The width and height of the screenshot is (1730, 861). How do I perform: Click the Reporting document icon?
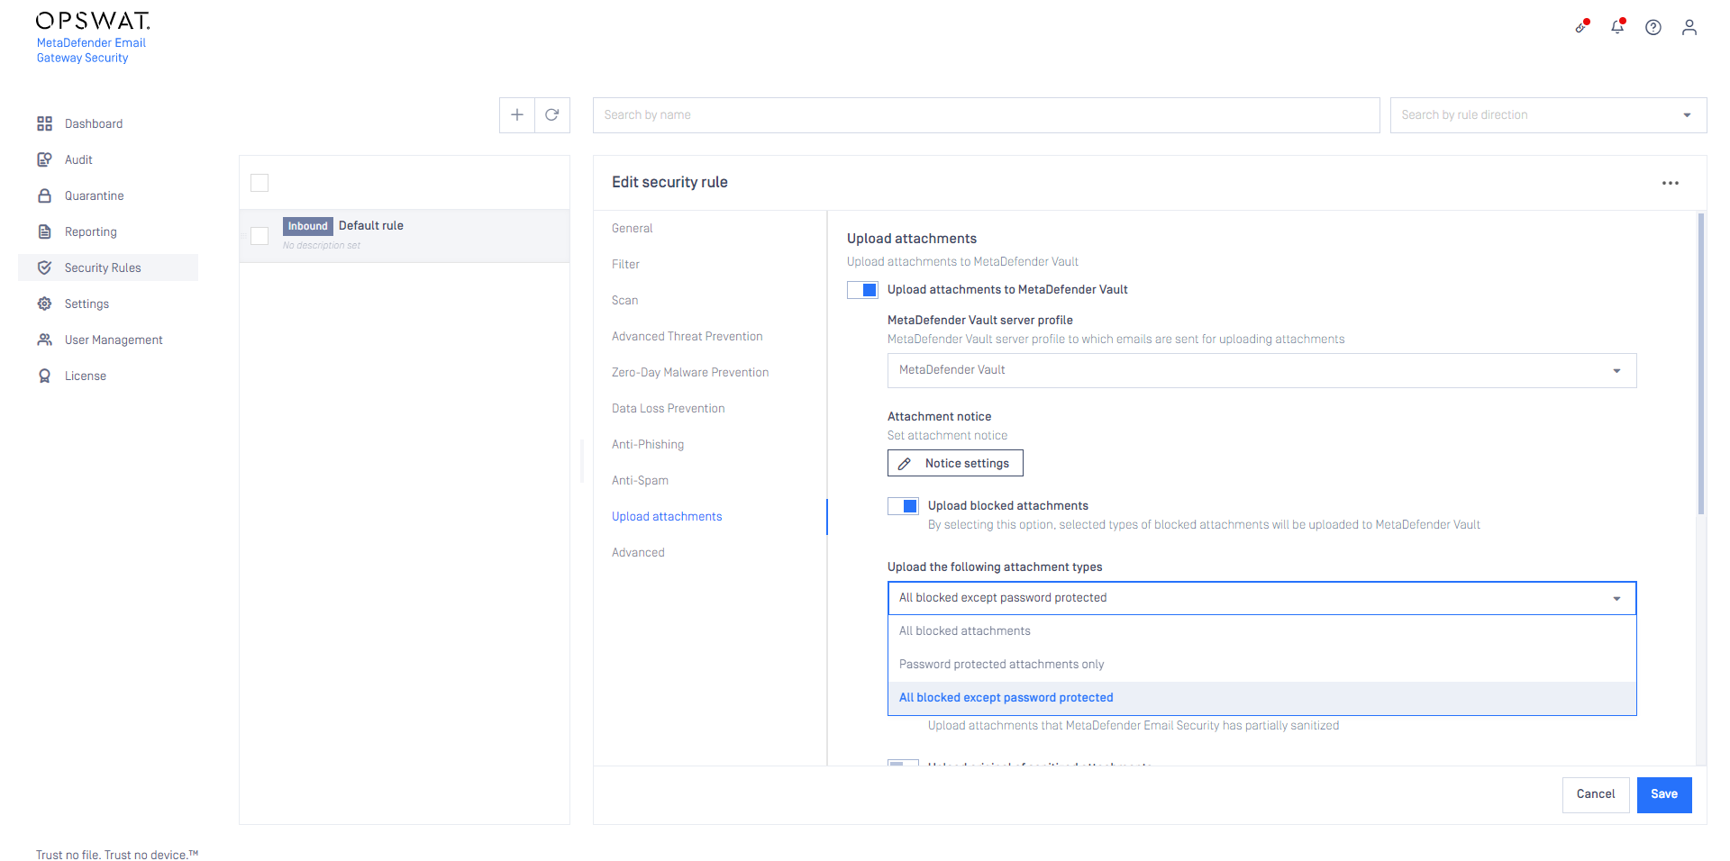coord(44,231)
